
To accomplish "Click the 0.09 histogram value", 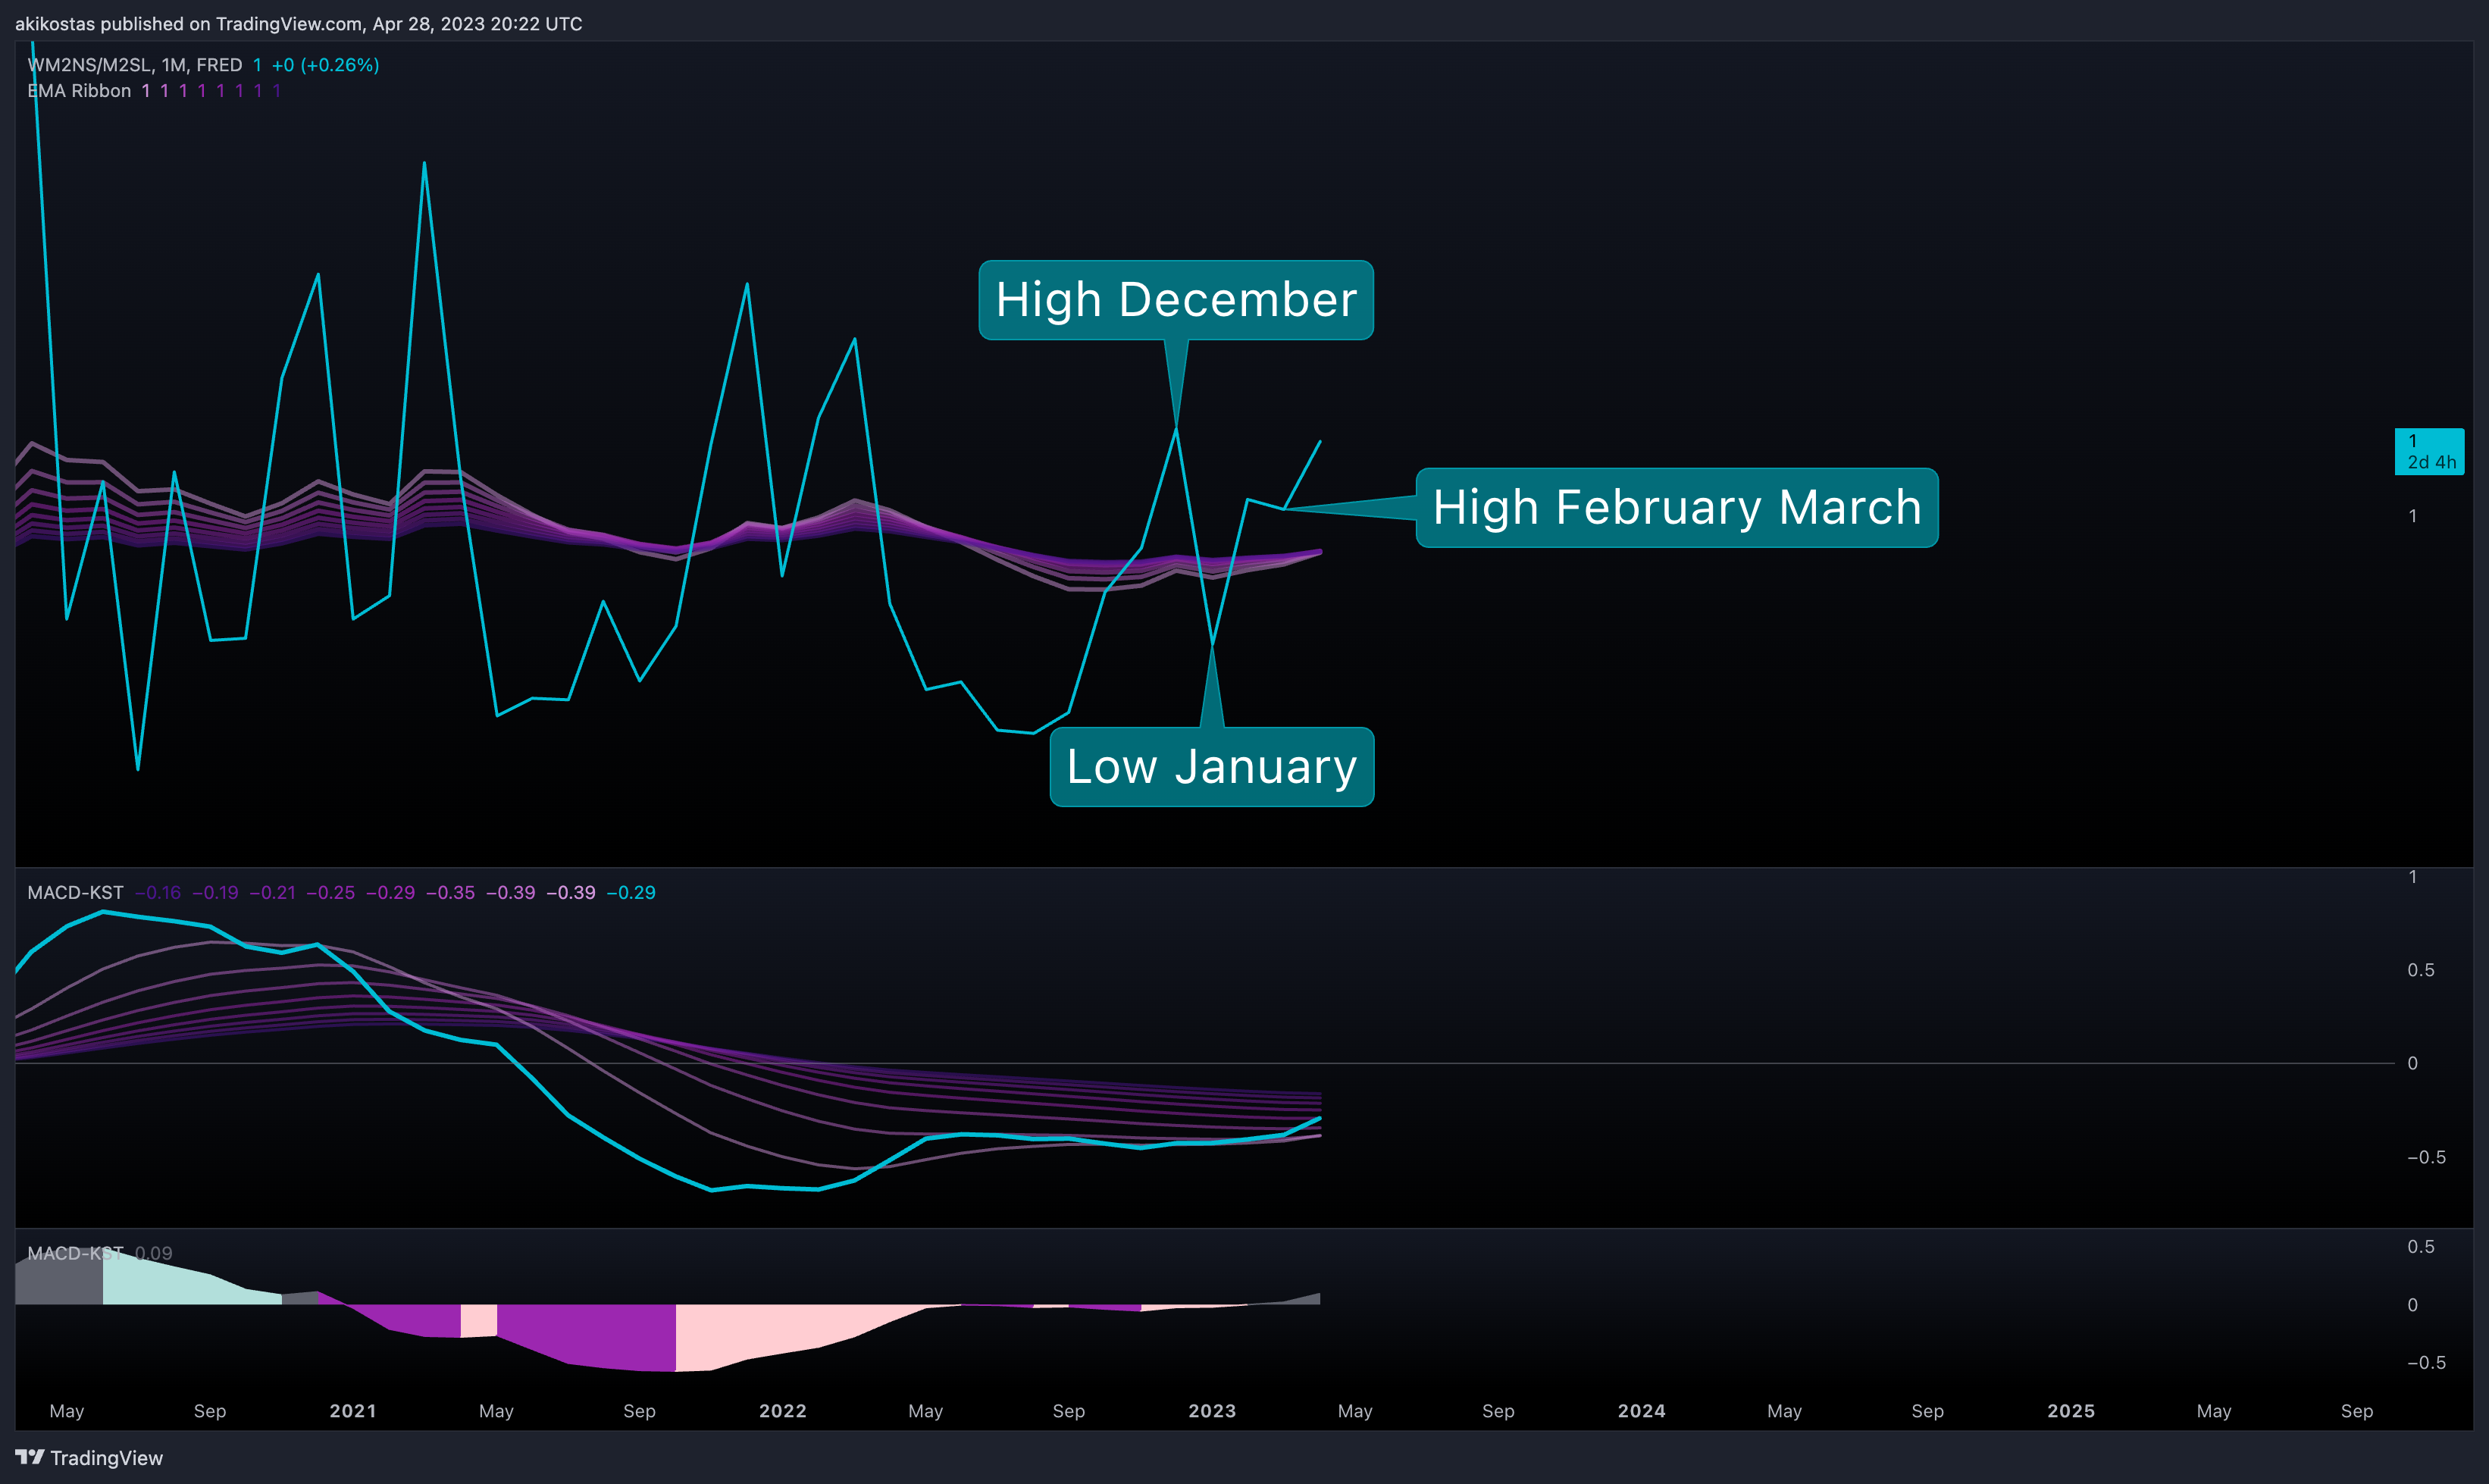I will click(x=153, y=1253).
